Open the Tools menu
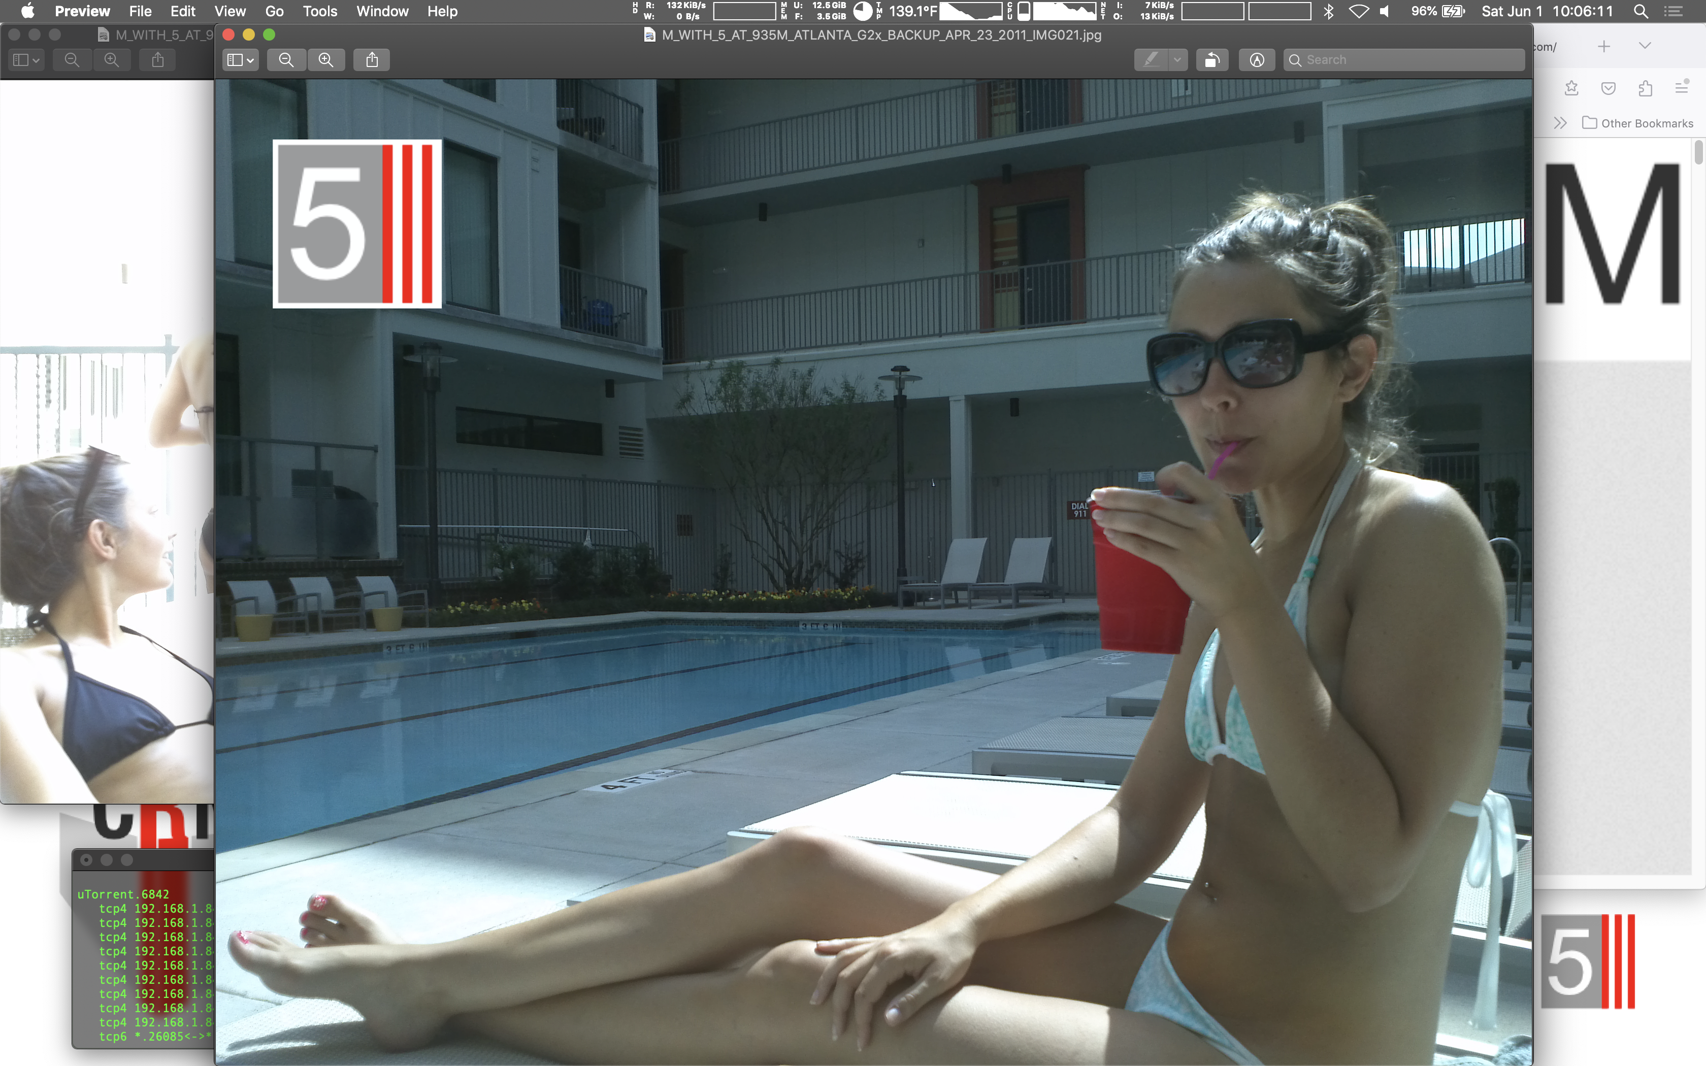The height and width of the screenshot is (1066, 1706). [x=319, y=11]
